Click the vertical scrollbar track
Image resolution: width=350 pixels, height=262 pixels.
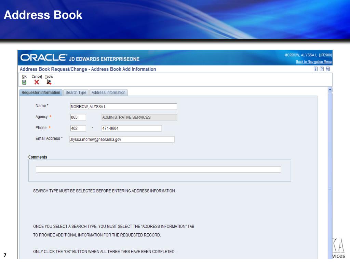coord(330,171)
